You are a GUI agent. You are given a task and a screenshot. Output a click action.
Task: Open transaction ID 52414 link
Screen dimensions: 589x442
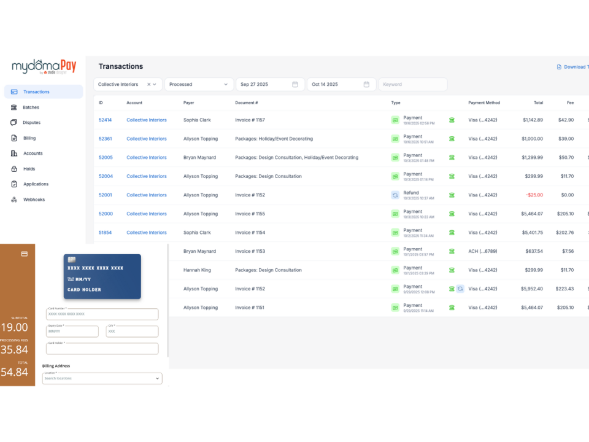click(105, 120)
